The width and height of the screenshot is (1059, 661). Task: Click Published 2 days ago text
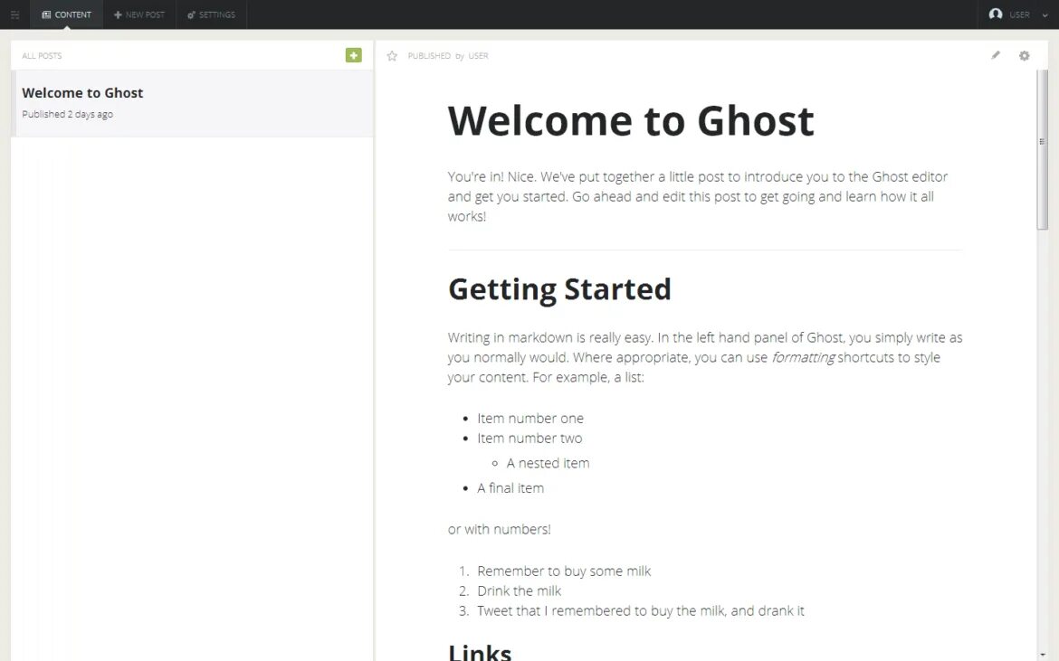tap(68, 115)
